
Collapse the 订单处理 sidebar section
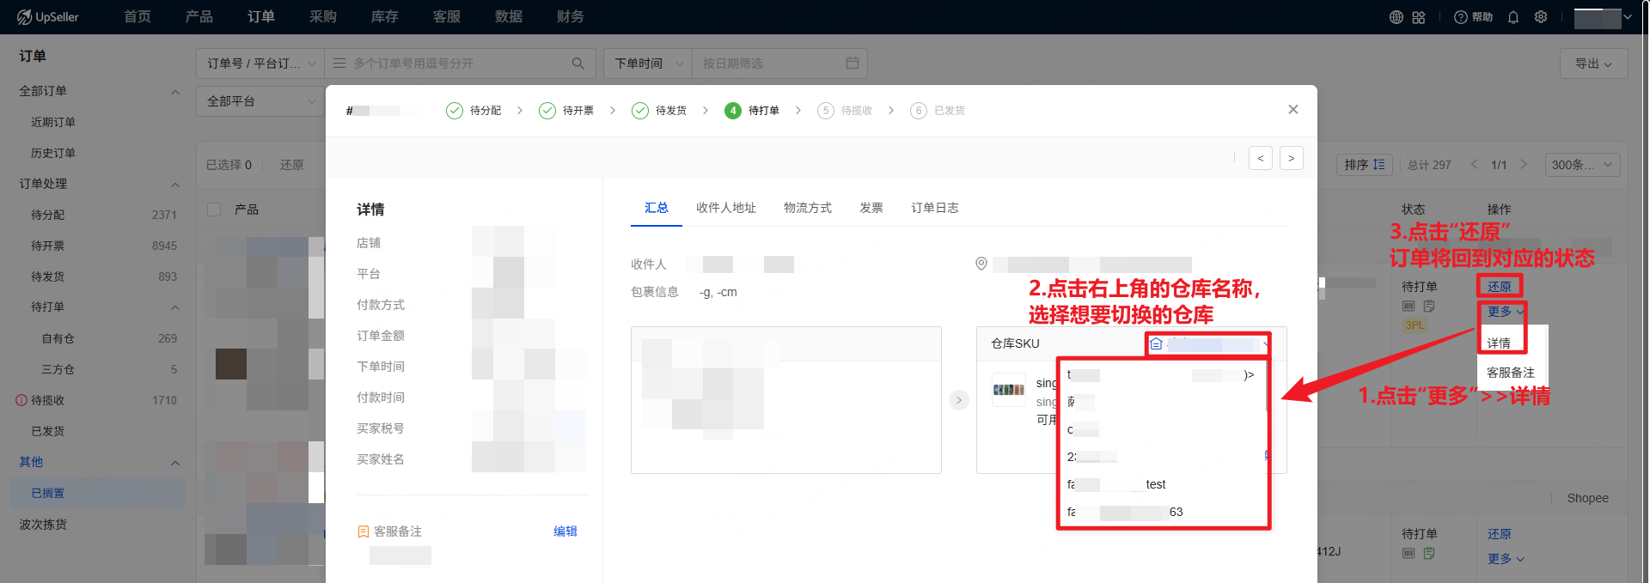coord(175,184)
